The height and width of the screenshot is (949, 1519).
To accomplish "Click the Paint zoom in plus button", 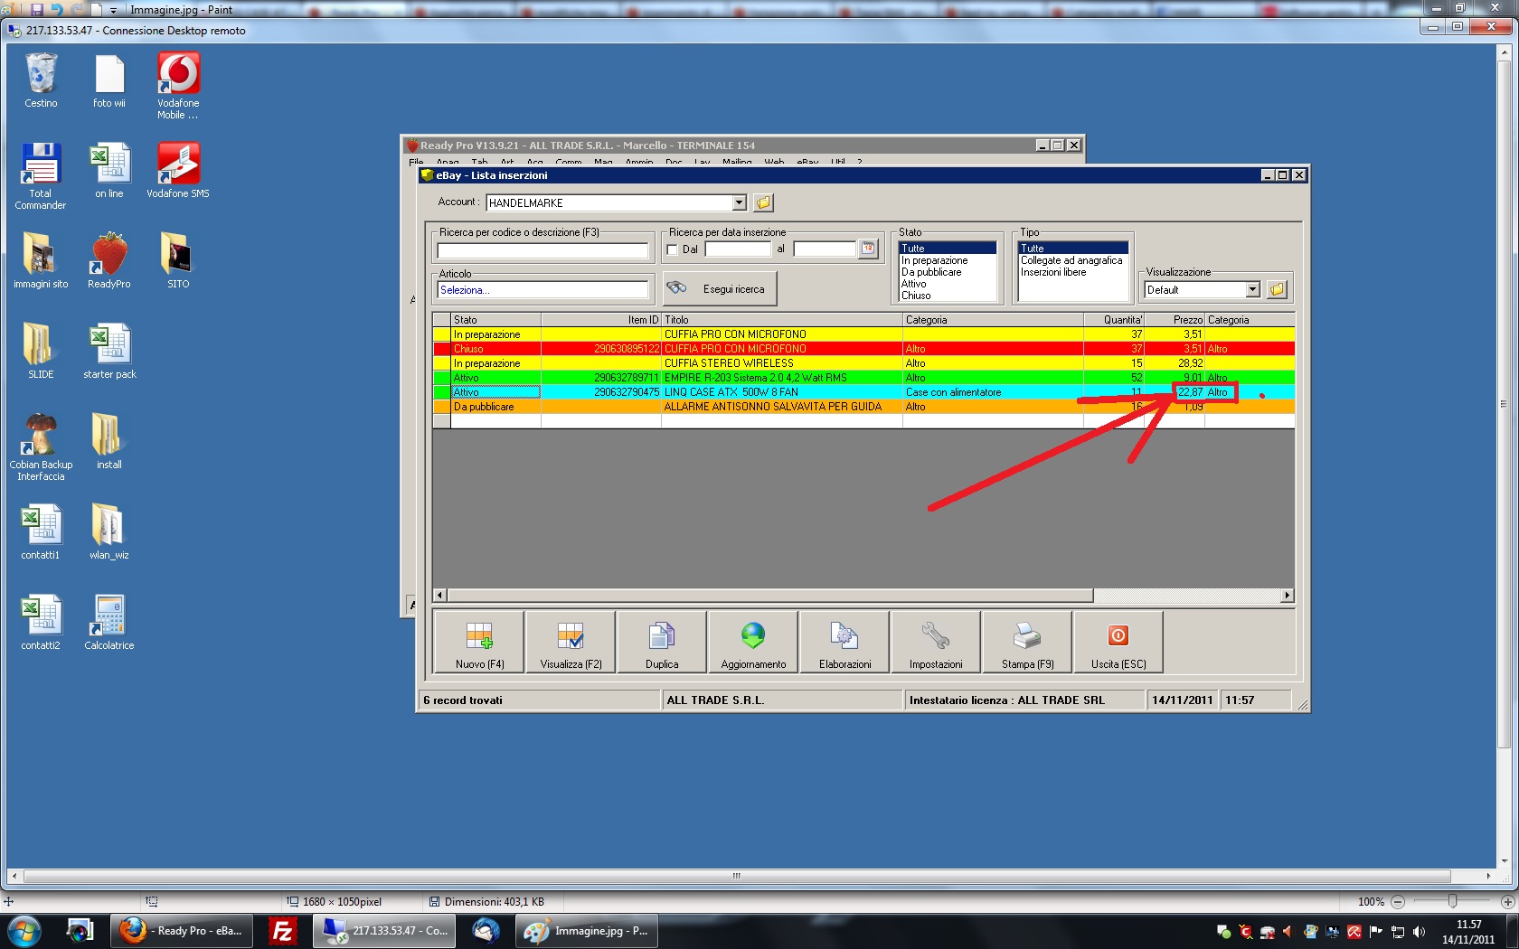I will 1507,901.
